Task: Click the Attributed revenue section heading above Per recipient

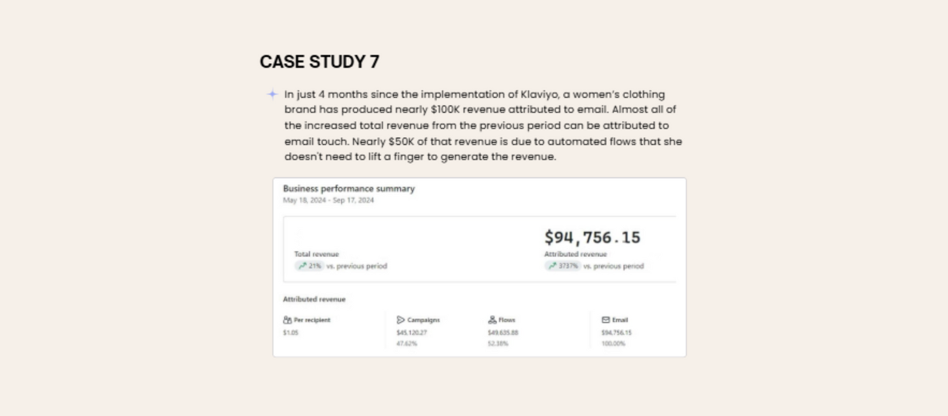Action: 314,299
